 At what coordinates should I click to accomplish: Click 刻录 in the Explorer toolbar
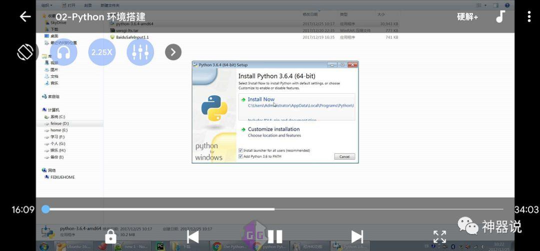point(88,5)
